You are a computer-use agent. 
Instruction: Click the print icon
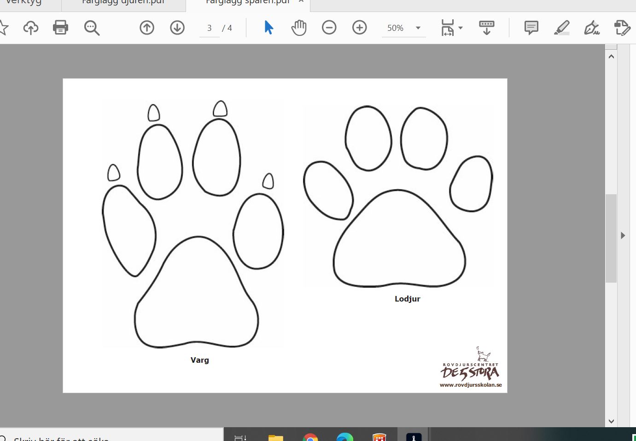(60, 28)
